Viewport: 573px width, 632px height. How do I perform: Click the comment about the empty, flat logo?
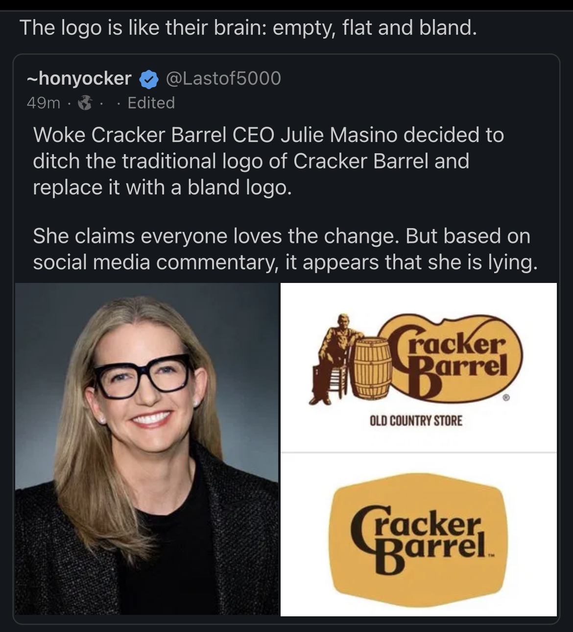click(x=248, y=27)
